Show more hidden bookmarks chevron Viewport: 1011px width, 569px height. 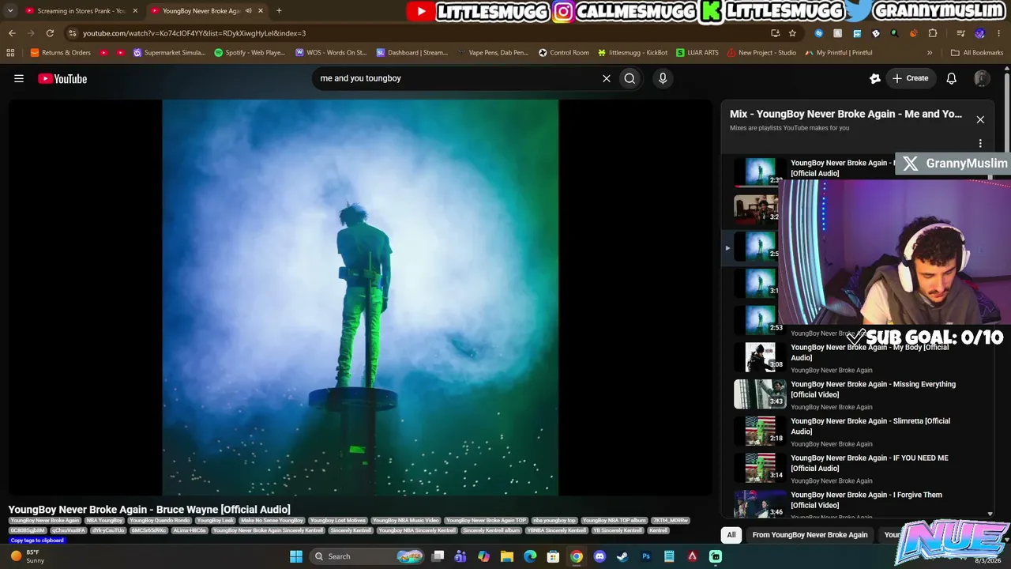pos(930,53)
